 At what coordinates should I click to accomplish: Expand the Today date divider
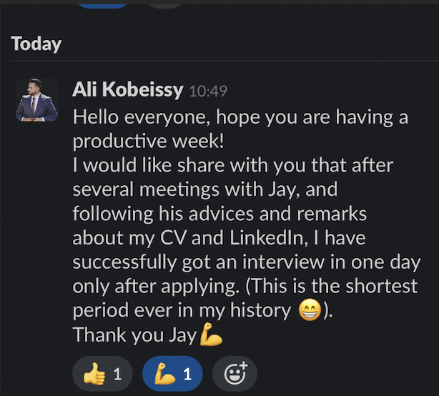pos(36,44)
